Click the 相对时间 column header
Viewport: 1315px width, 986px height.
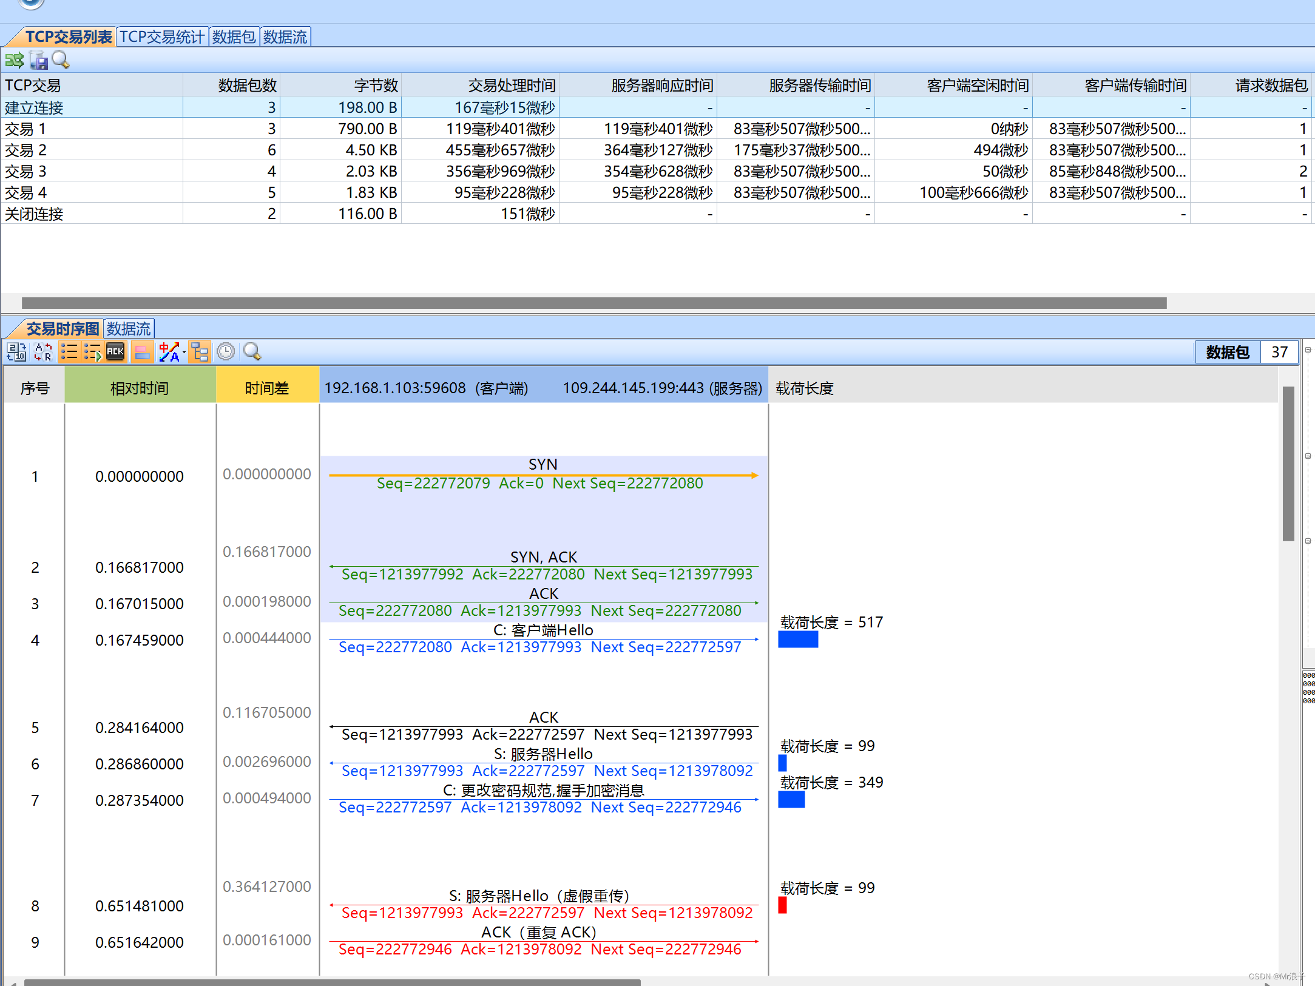point(140,388)
